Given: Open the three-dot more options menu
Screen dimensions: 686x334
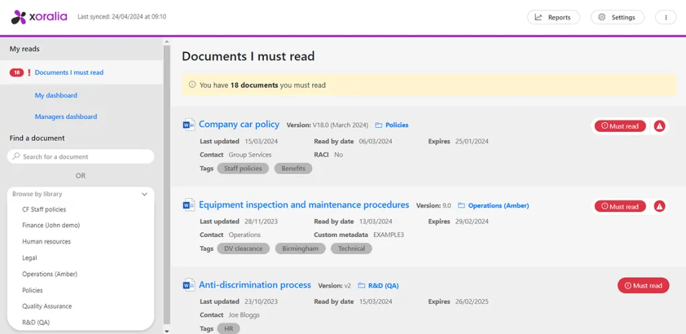Looking at the screenshot, I should [x=665, y=17].
